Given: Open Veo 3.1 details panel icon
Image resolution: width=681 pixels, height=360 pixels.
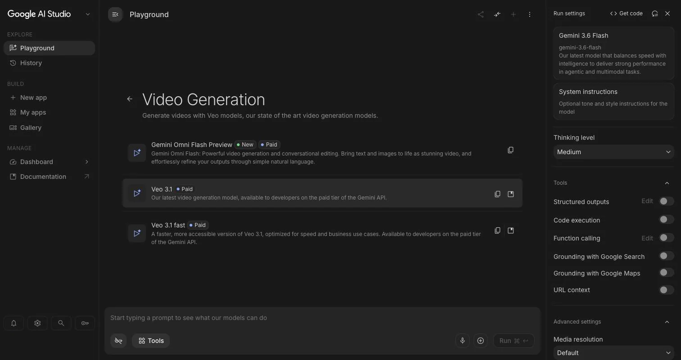Looking at the screenshot, I should 511,194.
